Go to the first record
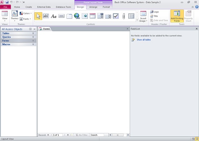Screen dimensions: 199x141 [48, 135]
